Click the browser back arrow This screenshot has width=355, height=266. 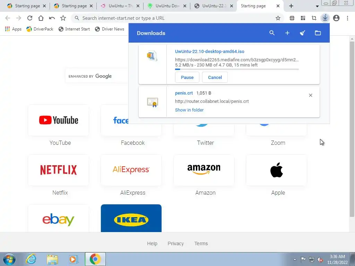(x=8, y=18)
